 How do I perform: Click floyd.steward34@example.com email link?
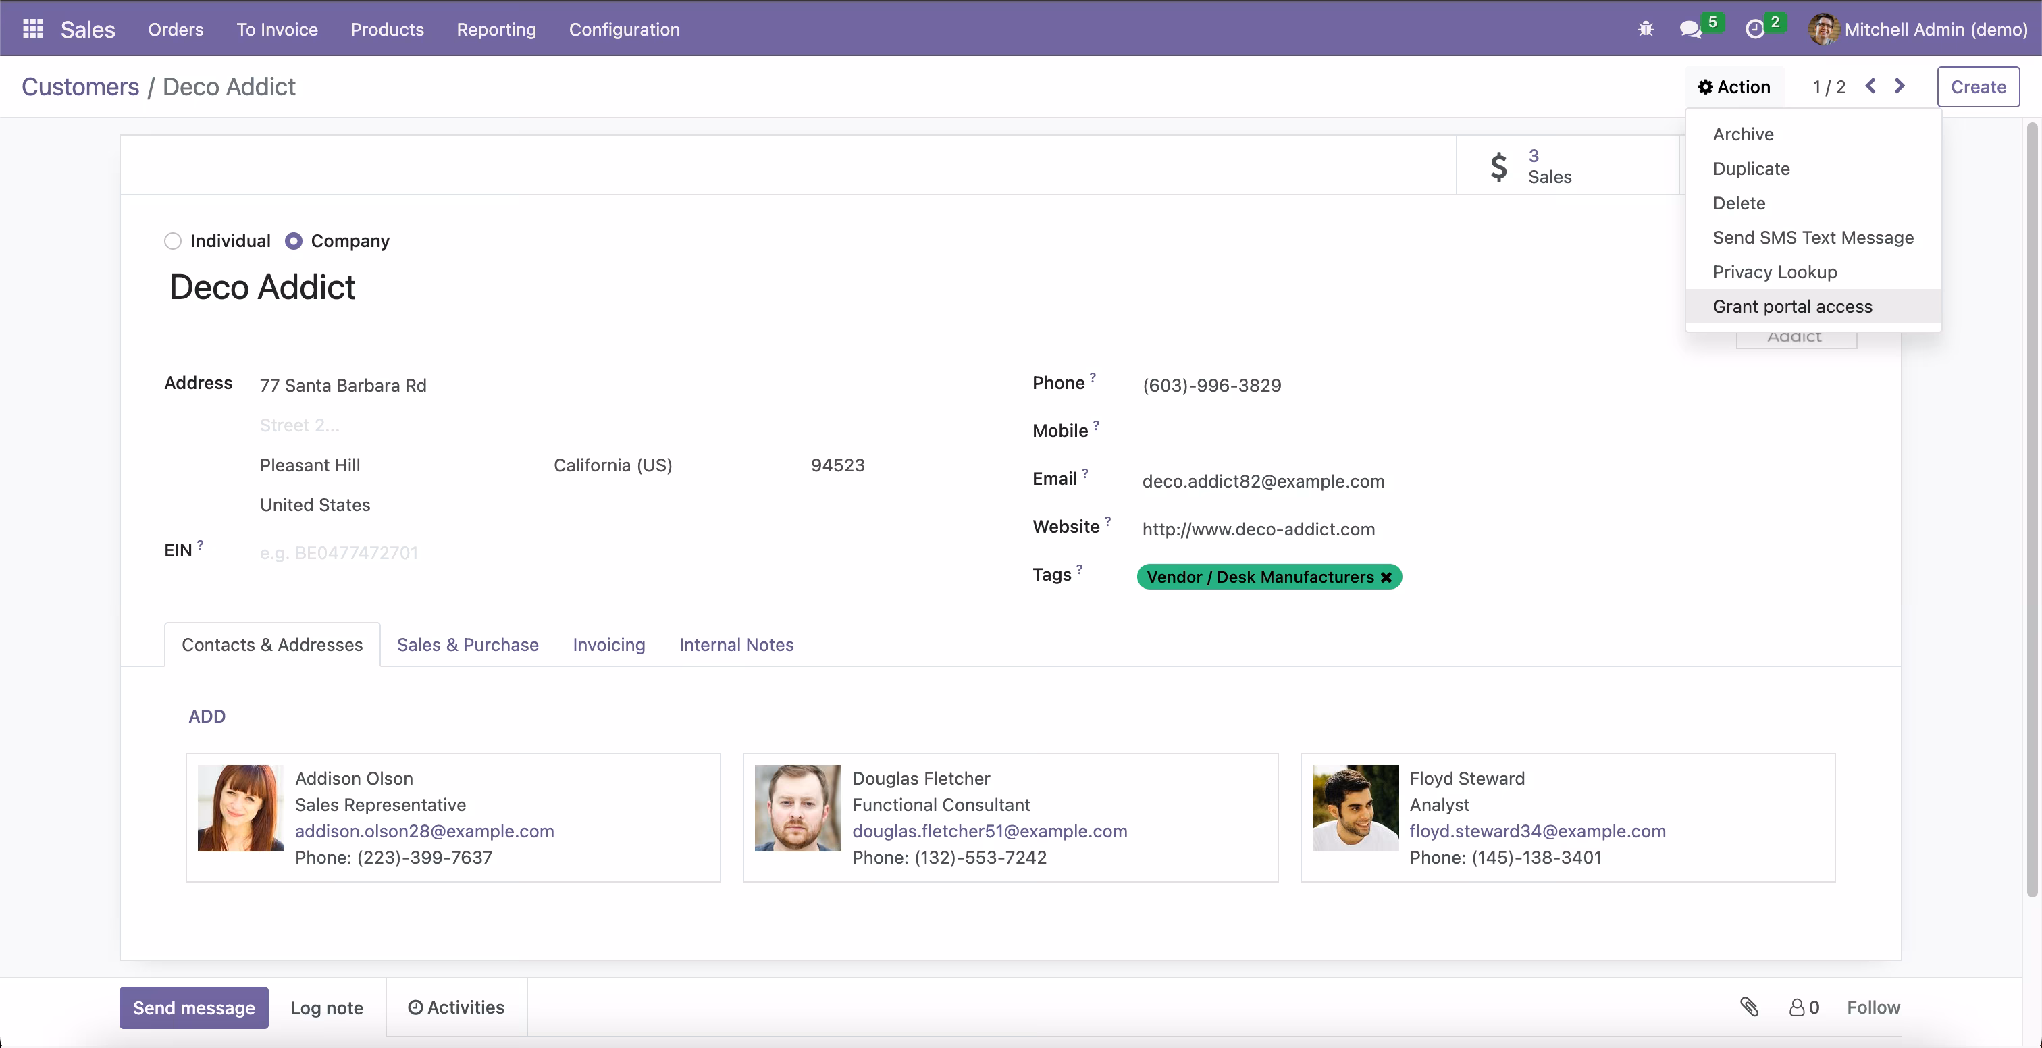pos(1538,831)
